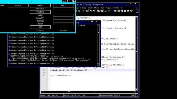
Task: Toggle synchronize vertical scrolling icon
Action: [98, 11]
